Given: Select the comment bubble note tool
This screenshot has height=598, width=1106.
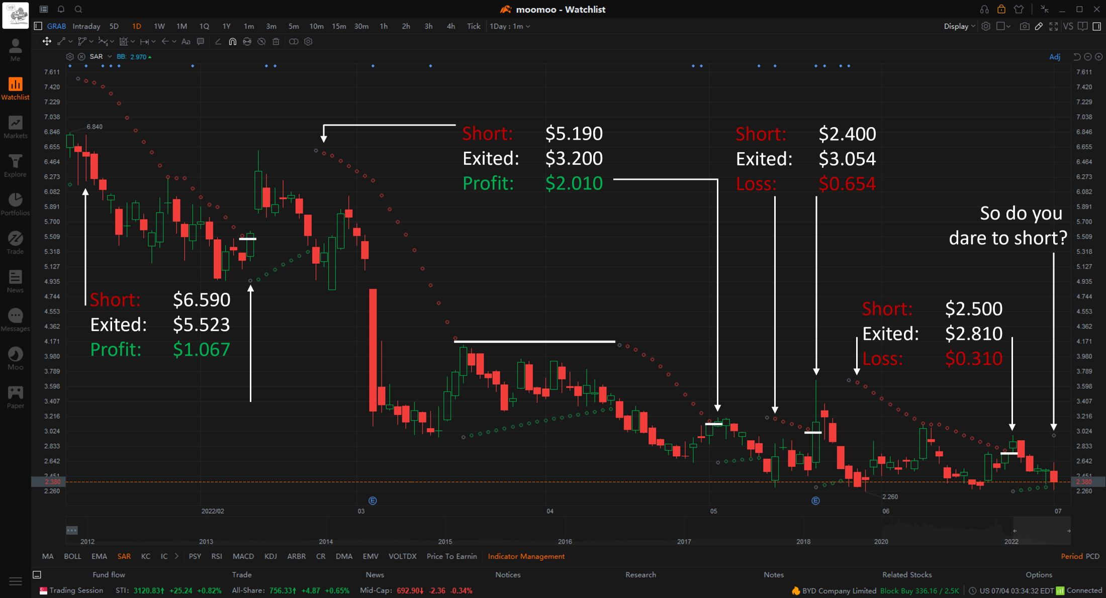Looking at the screenshot, I should pos(201,42).
